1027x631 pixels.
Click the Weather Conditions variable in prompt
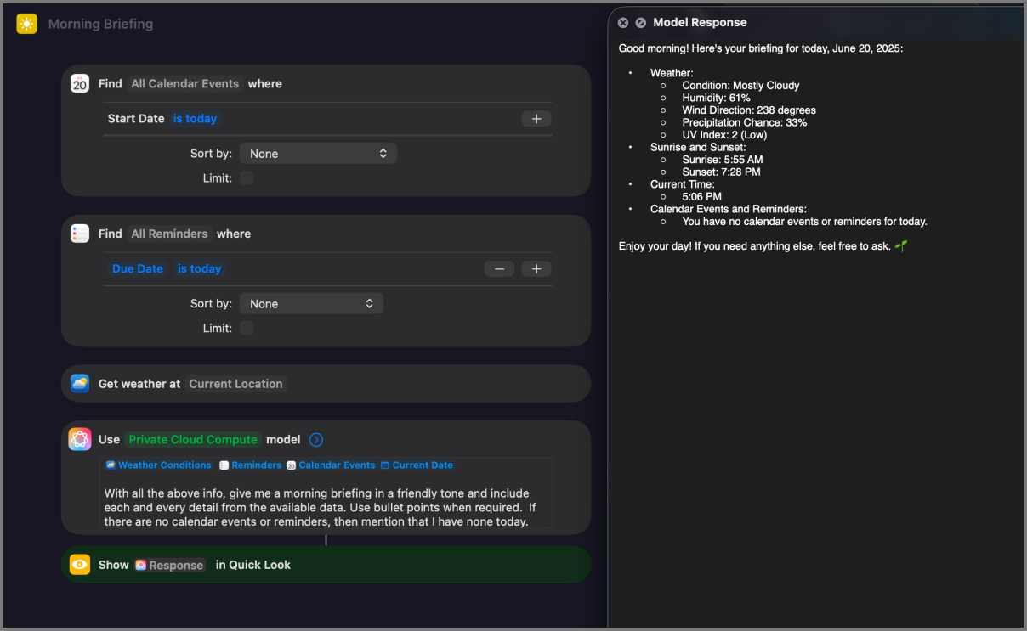click(159, 465)
